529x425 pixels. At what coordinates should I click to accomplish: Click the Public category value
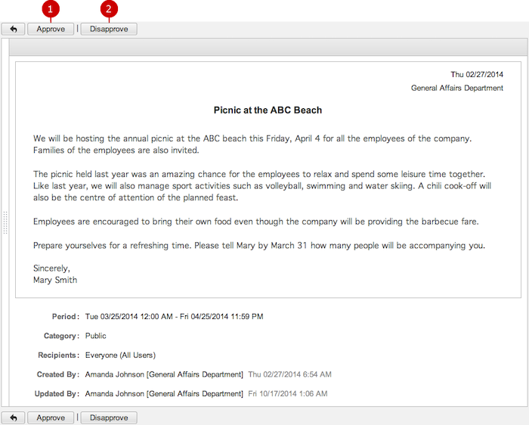(95, 336)
